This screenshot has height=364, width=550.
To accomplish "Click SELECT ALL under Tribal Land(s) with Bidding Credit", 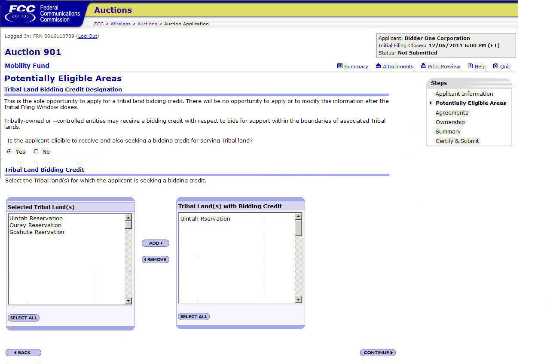I will pos(194,317).
